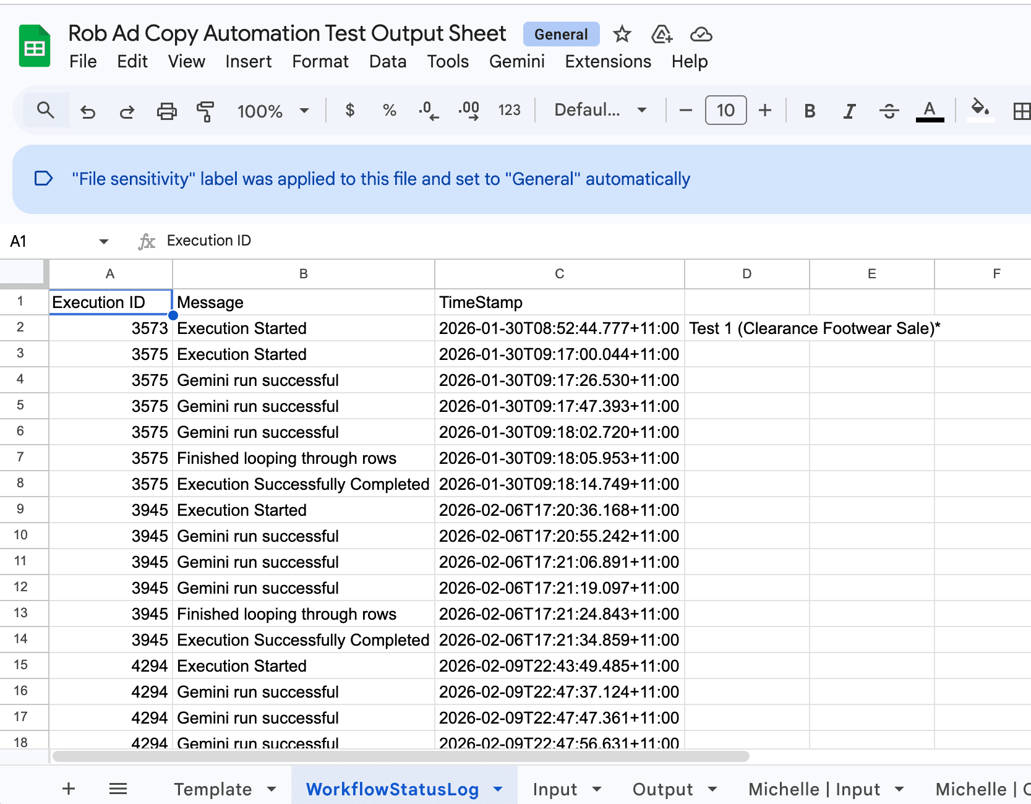This screenshot has width=1031, height=804.
Task: Click the redo arrow icon
Action: [x=127, y=111]
